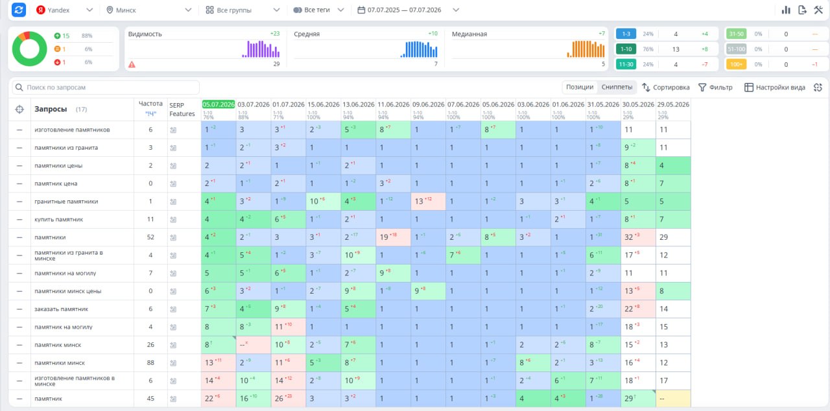Open the date range 07.07.2025 — 07.07.2026 picker

(409, 10)
